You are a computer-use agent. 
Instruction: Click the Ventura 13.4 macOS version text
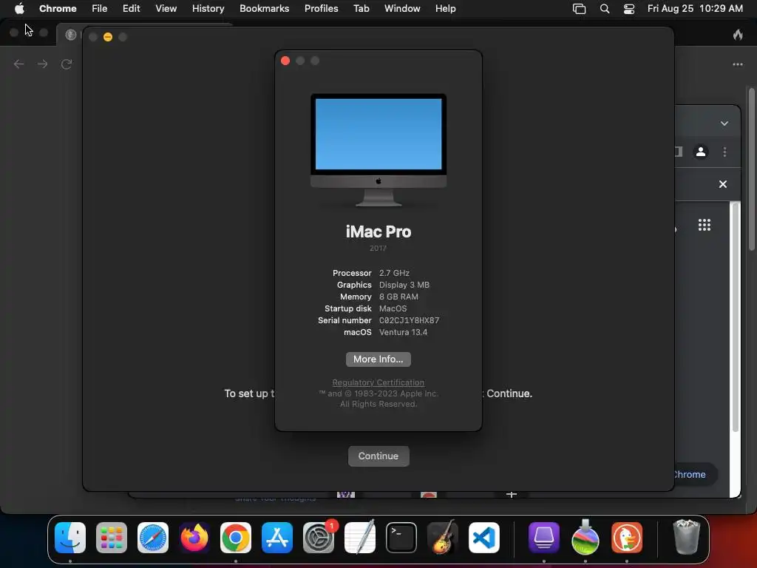click(403, 332)
